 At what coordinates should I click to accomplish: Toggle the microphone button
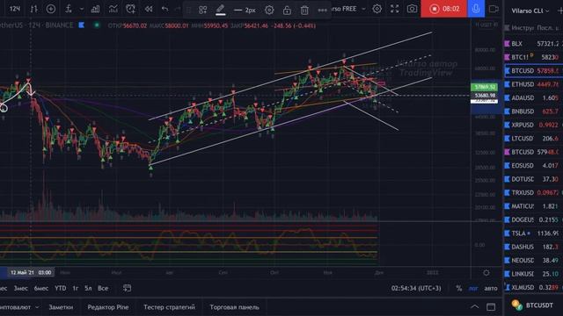click(476, 9)
